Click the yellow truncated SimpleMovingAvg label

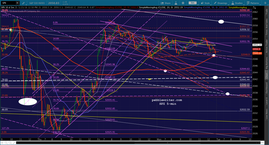(x=239, y=8)
